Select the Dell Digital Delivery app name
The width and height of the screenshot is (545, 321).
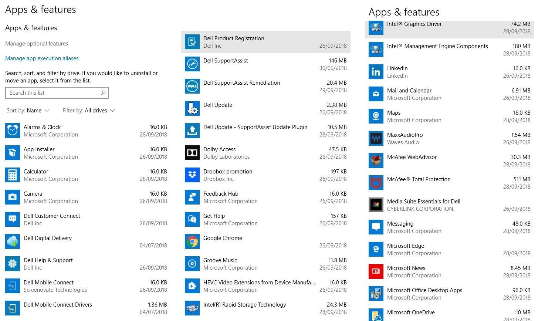click(48, 238)
